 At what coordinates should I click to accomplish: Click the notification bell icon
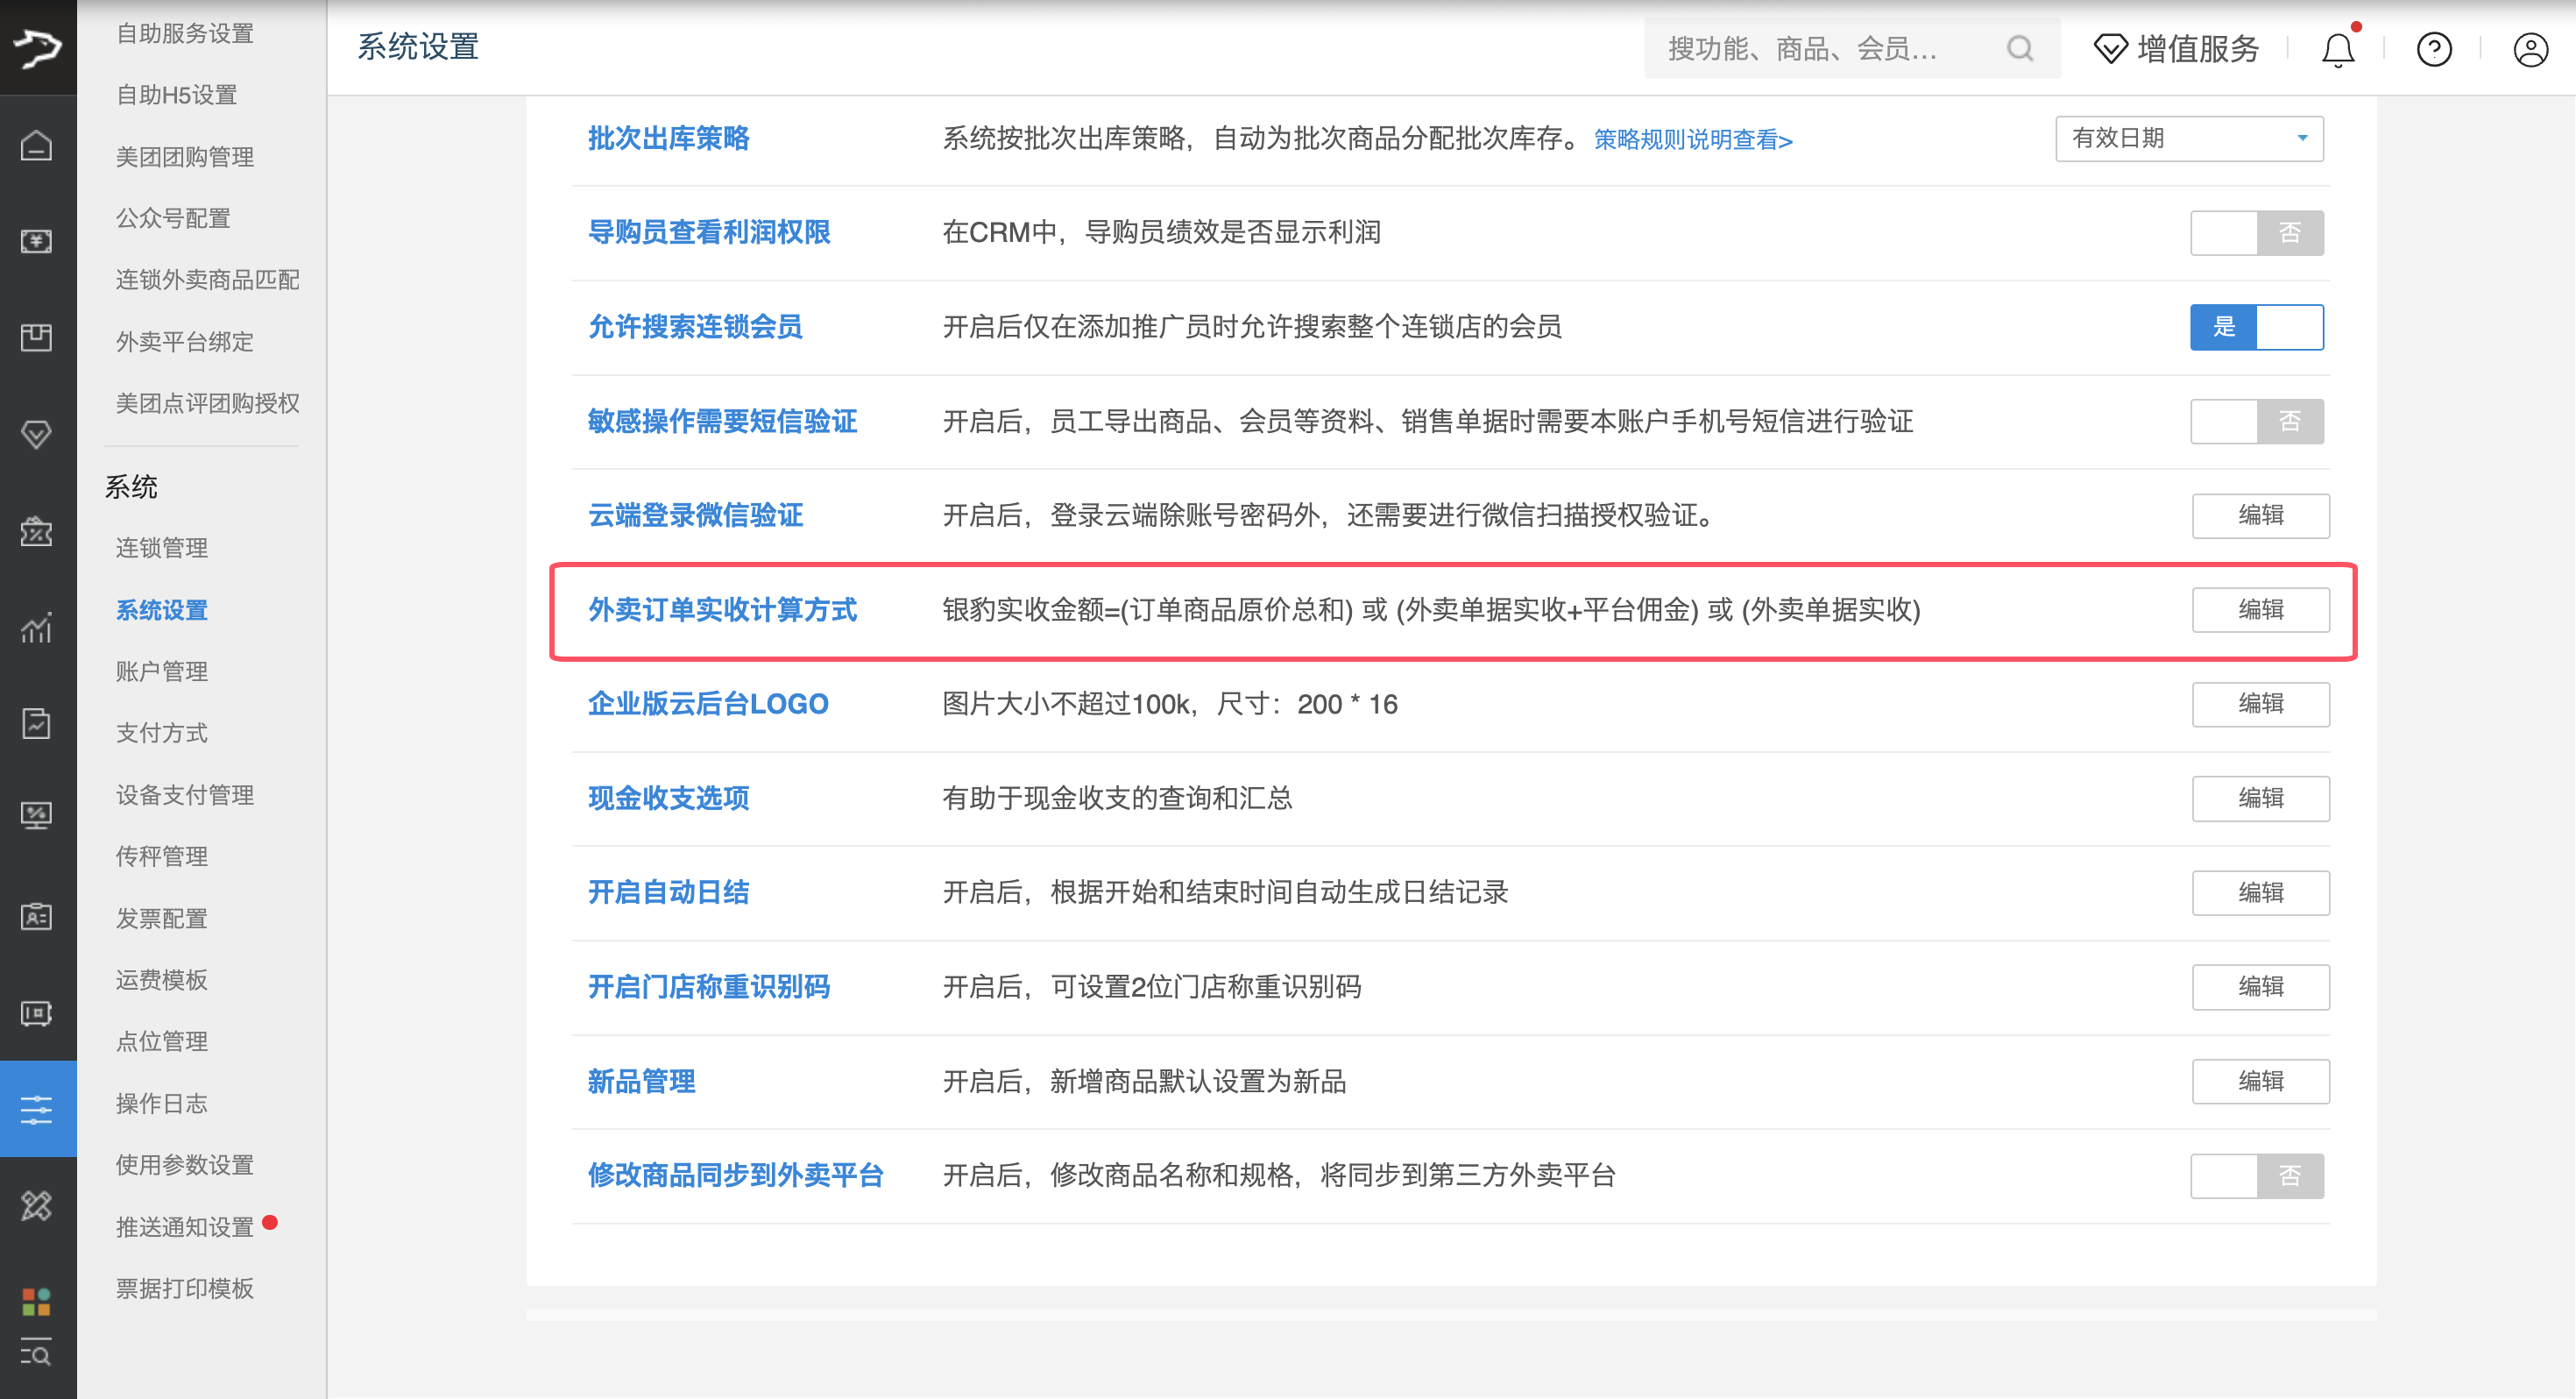pyautogui.click(x=2337, y=49)
